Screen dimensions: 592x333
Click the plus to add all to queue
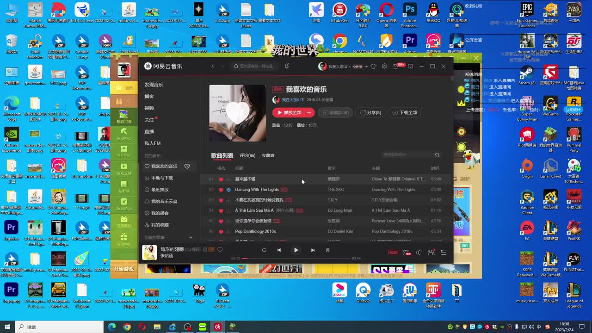coord(309,112)
